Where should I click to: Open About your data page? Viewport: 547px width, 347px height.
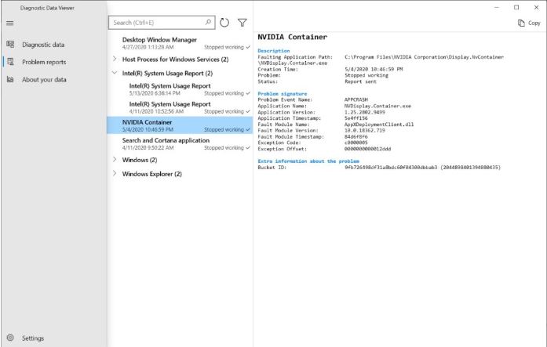(x=44, y=79)
